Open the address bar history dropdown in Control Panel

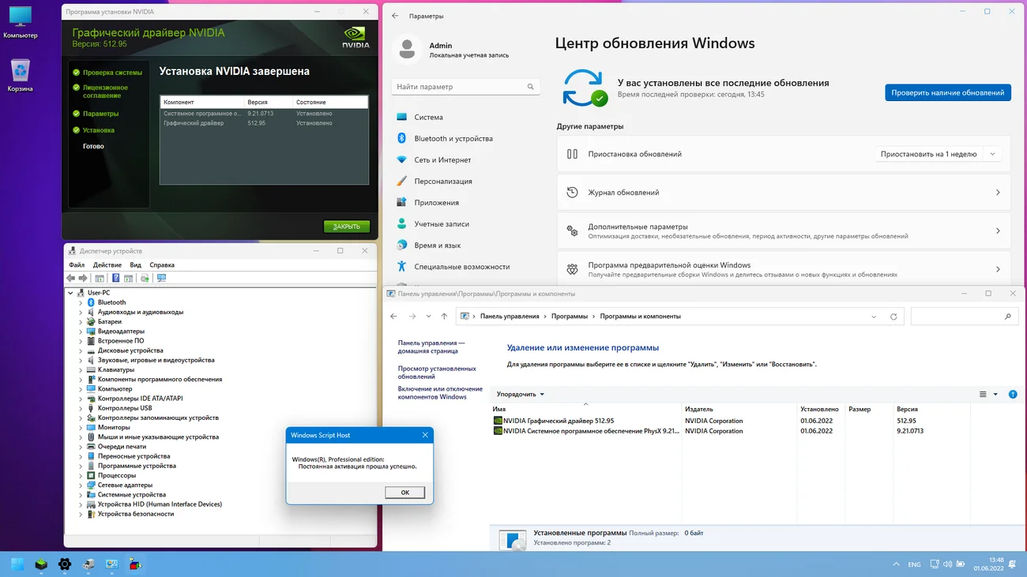pyautogui.click(x=874, y=317)
